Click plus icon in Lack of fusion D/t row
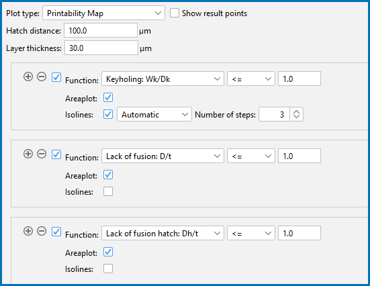The width and height of the screenshot is (370, 286). click(28, 154)
